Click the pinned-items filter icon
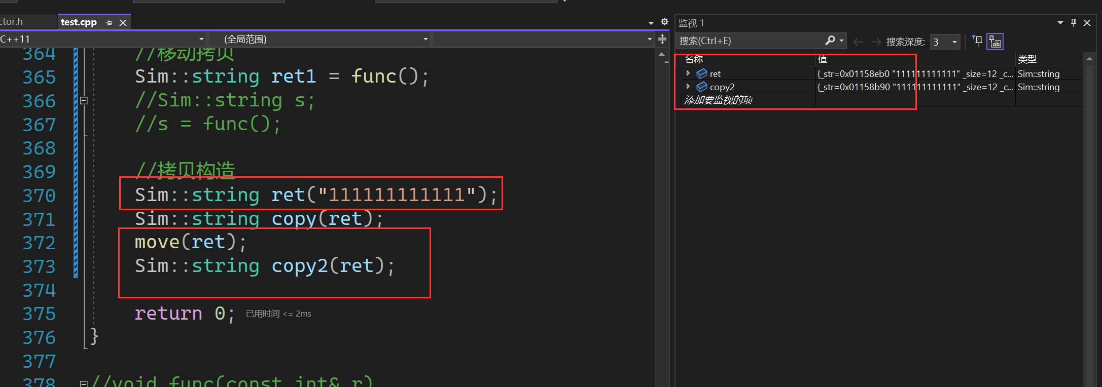Screen dimensions: 1102x387 pyautogui.click(x=977, y=41)
